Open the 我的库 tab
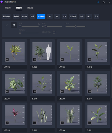 coord(30,8)
